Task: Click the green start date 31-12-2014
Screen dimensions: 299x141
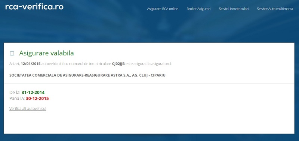Action: click(x=33, y=93)
